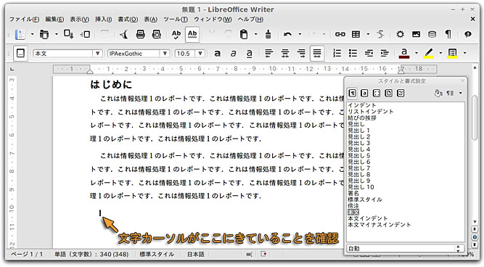Image resolution: width=484 pixels, height=267 pixels.
Task: Print the document with the printer icon
Action: click(141, 34)
